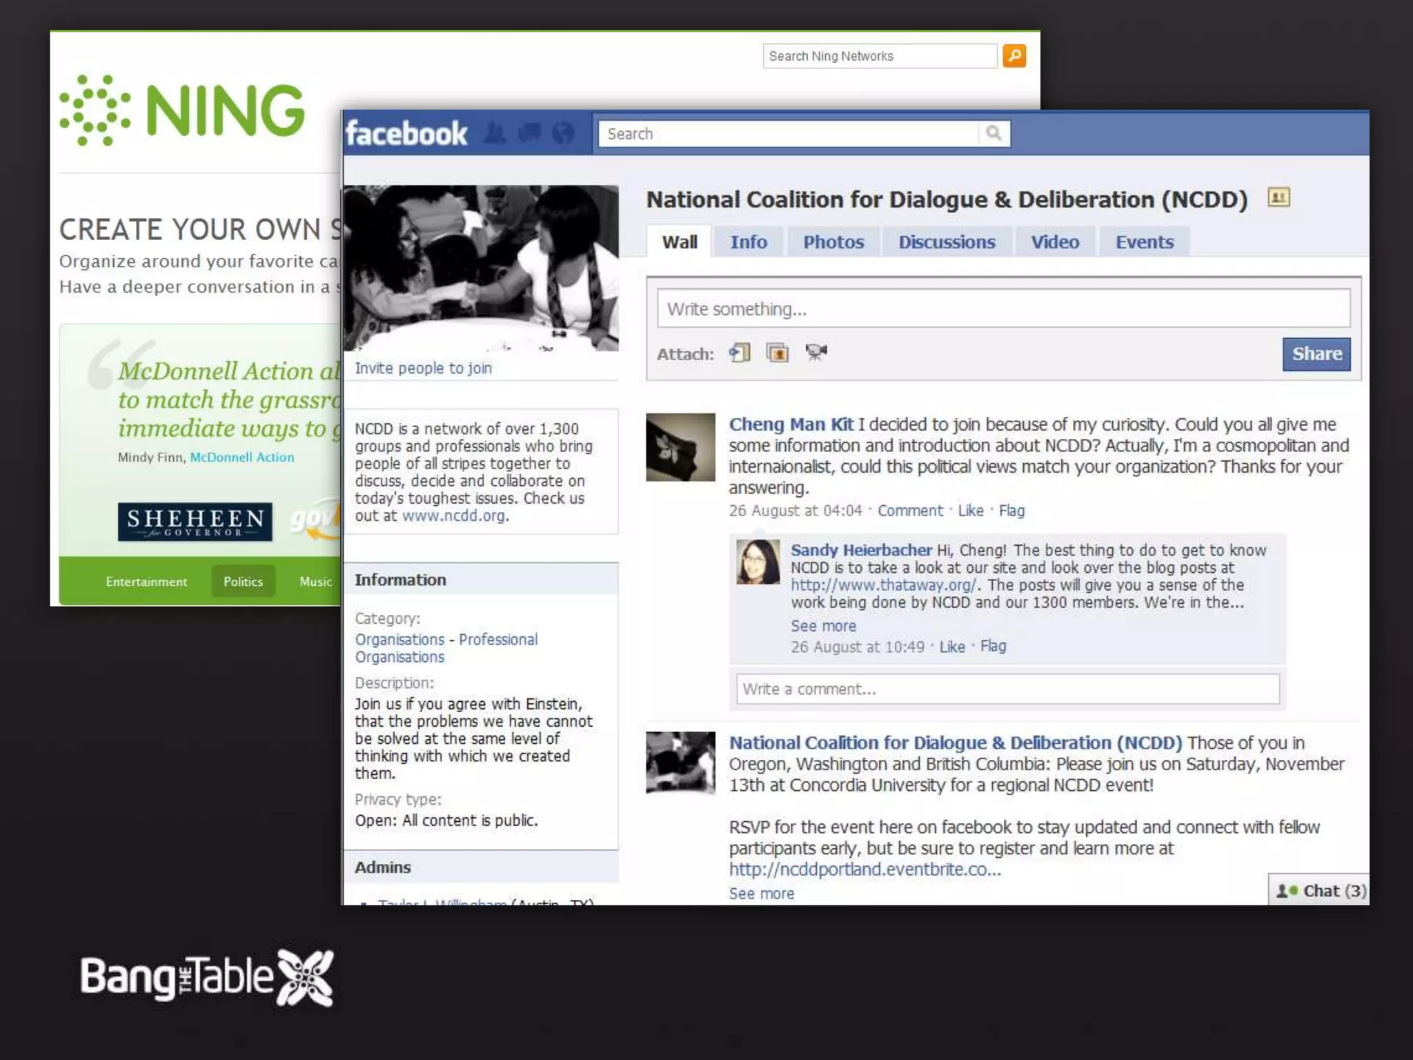1413x1060 pixels.
Task: Attach a video to the post
Action: (x=816, y=353)
